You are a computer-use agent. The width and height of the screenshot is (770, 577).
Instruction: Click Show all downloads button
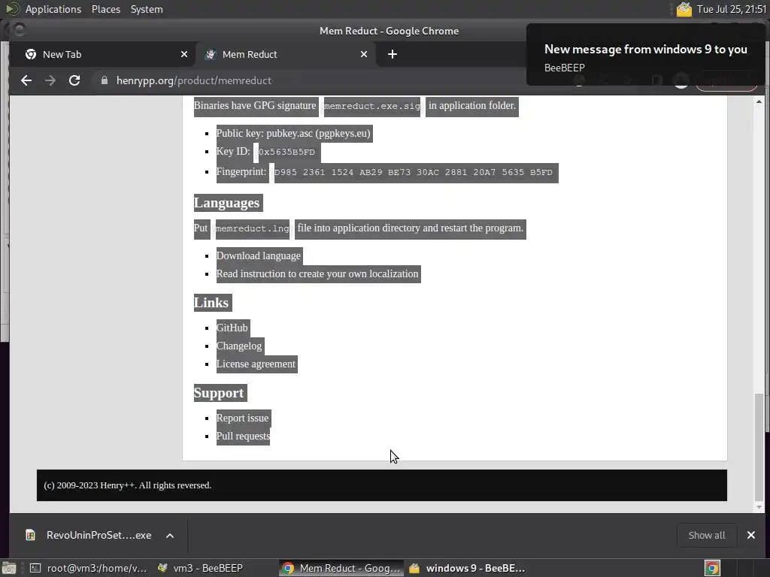click(707, 535)
